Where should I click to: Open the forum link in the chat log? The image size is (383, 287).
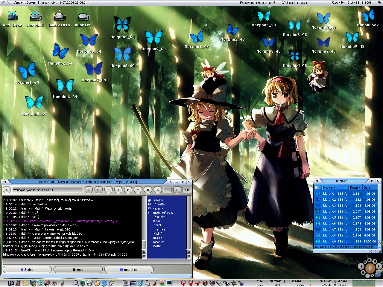pyautogui.click(x=65, y=255)
